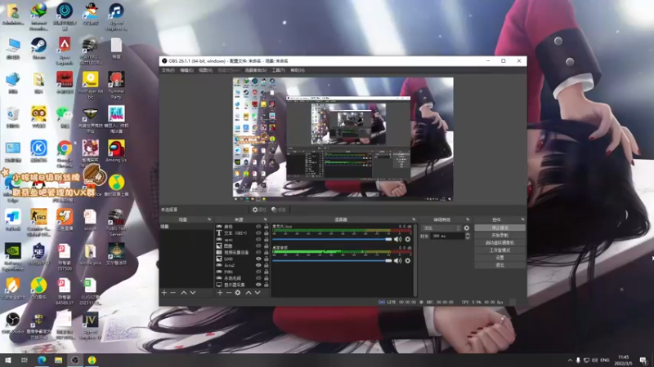The width and height of the screenshot is (654, 367).
Task: Open the 编辑(E) menu in OBS
Action: point(186,70)
